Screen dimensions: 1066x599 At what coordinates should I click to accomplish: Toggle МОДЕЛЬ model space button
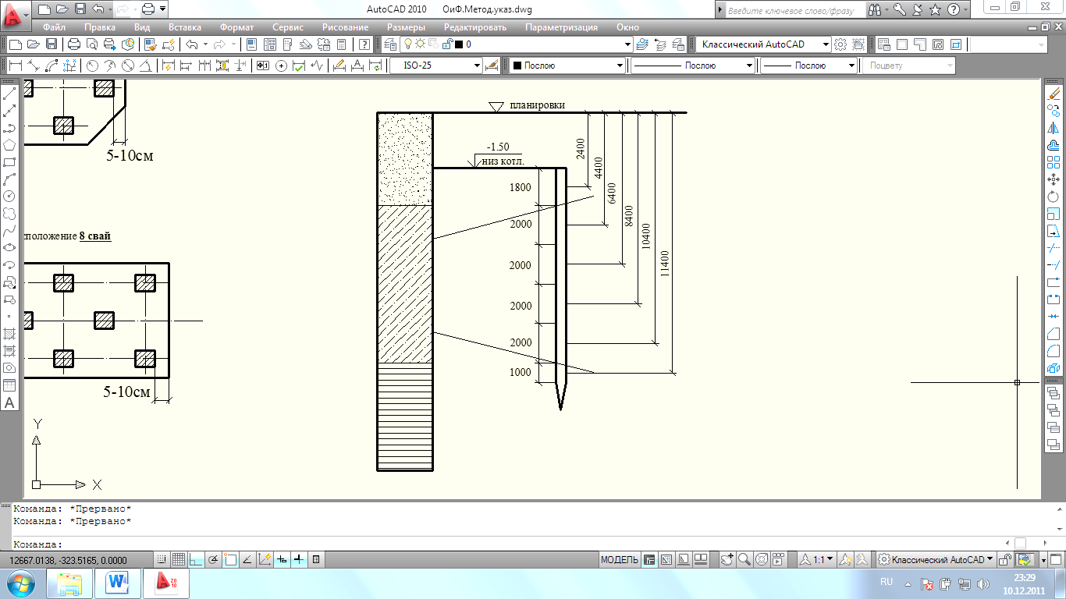(x=620, y=560)
